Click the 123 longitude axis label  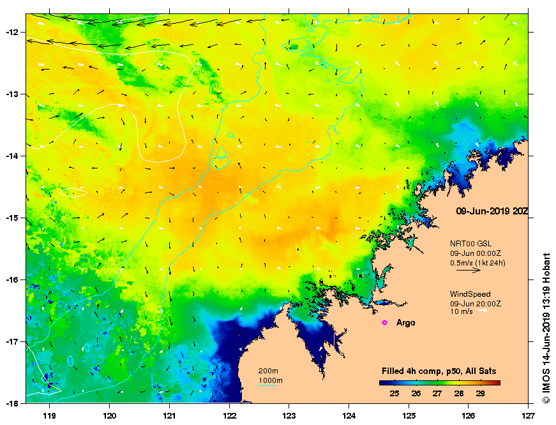[289, 416]
